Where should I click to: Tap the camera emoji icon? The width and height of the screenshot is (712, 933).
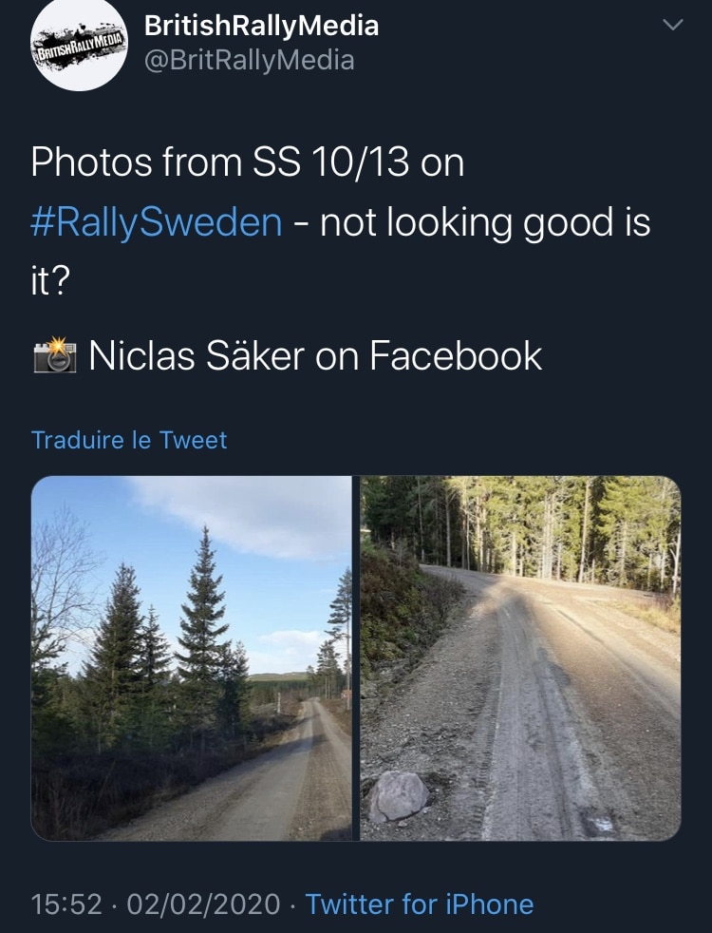coord(53,357)
